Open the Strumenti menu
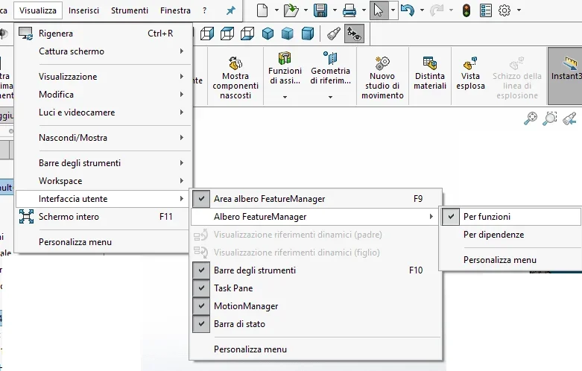Viewport: 582px width, 371px height. coord(130,10)
